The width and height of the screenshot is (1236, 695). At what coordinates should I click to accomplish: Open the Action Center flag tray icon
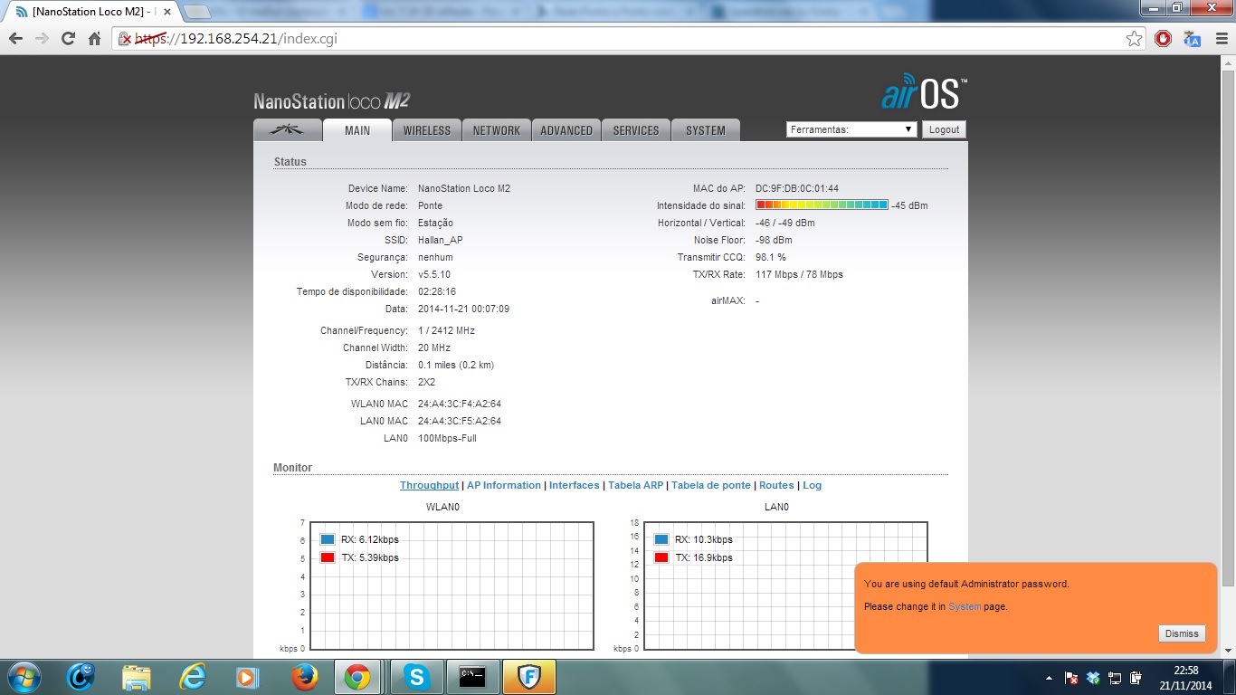[1071, 678]
